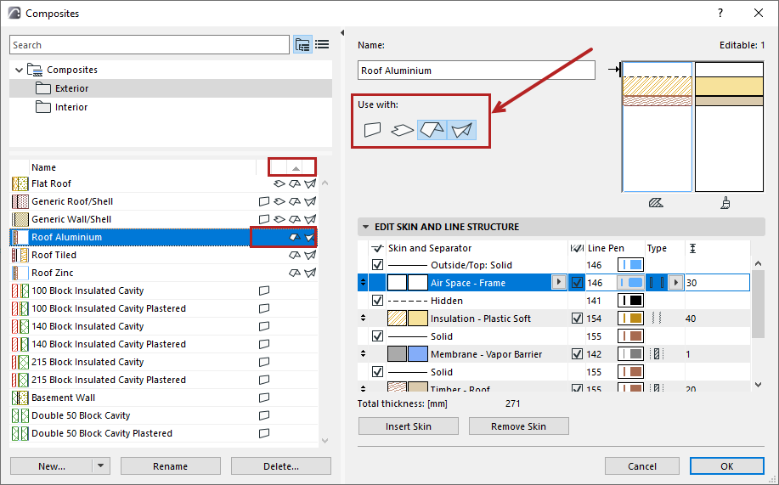Edit the Name field Roof Aluminium
Screen dimensions: 779x485
pos(476,70)
